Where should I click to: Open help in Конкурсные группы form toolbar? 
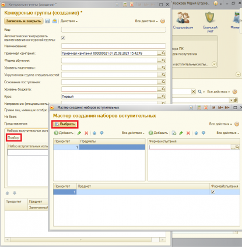coord(163,21)
